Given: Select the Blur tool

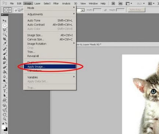Looking at the screenshot, I should coord(5,76).
